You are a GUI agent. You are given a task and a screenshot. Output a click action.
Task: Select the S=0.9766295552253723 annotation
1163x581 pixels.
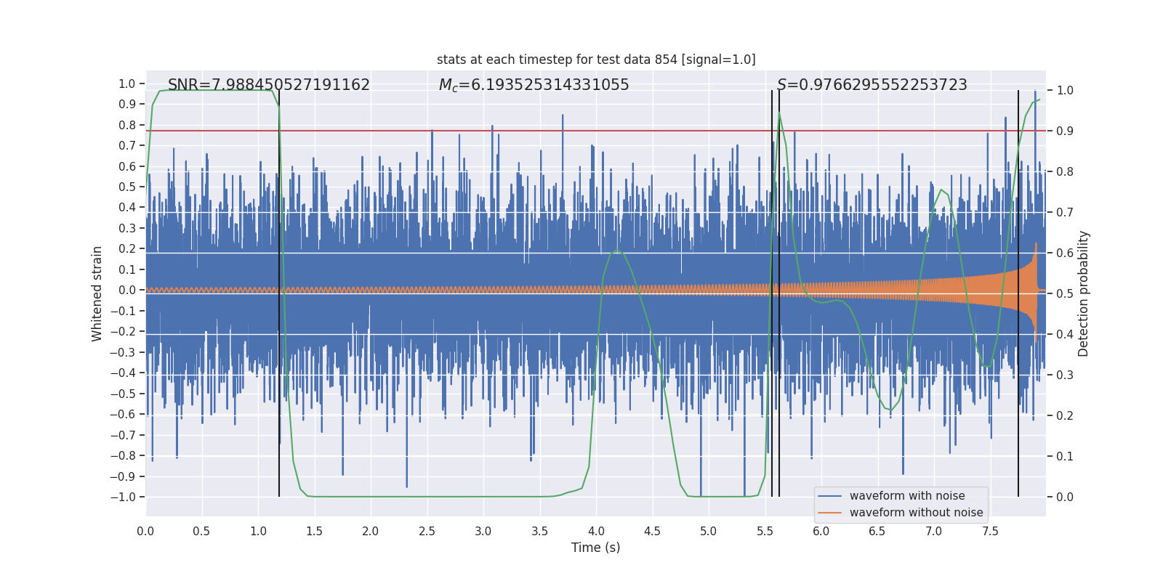[872, 85]
